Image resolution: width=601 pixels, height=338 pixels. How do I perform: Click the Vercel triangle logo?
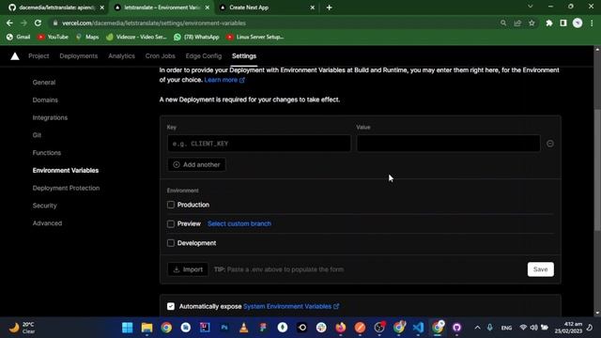[x=15, y=56]
